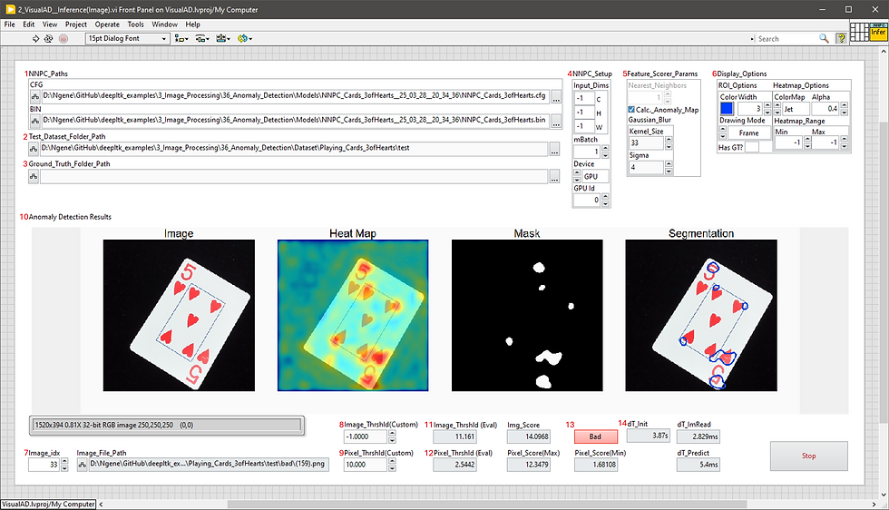Click the Abort Execution stop icon
Screen dimensions: 889x510
coord(63,39)
